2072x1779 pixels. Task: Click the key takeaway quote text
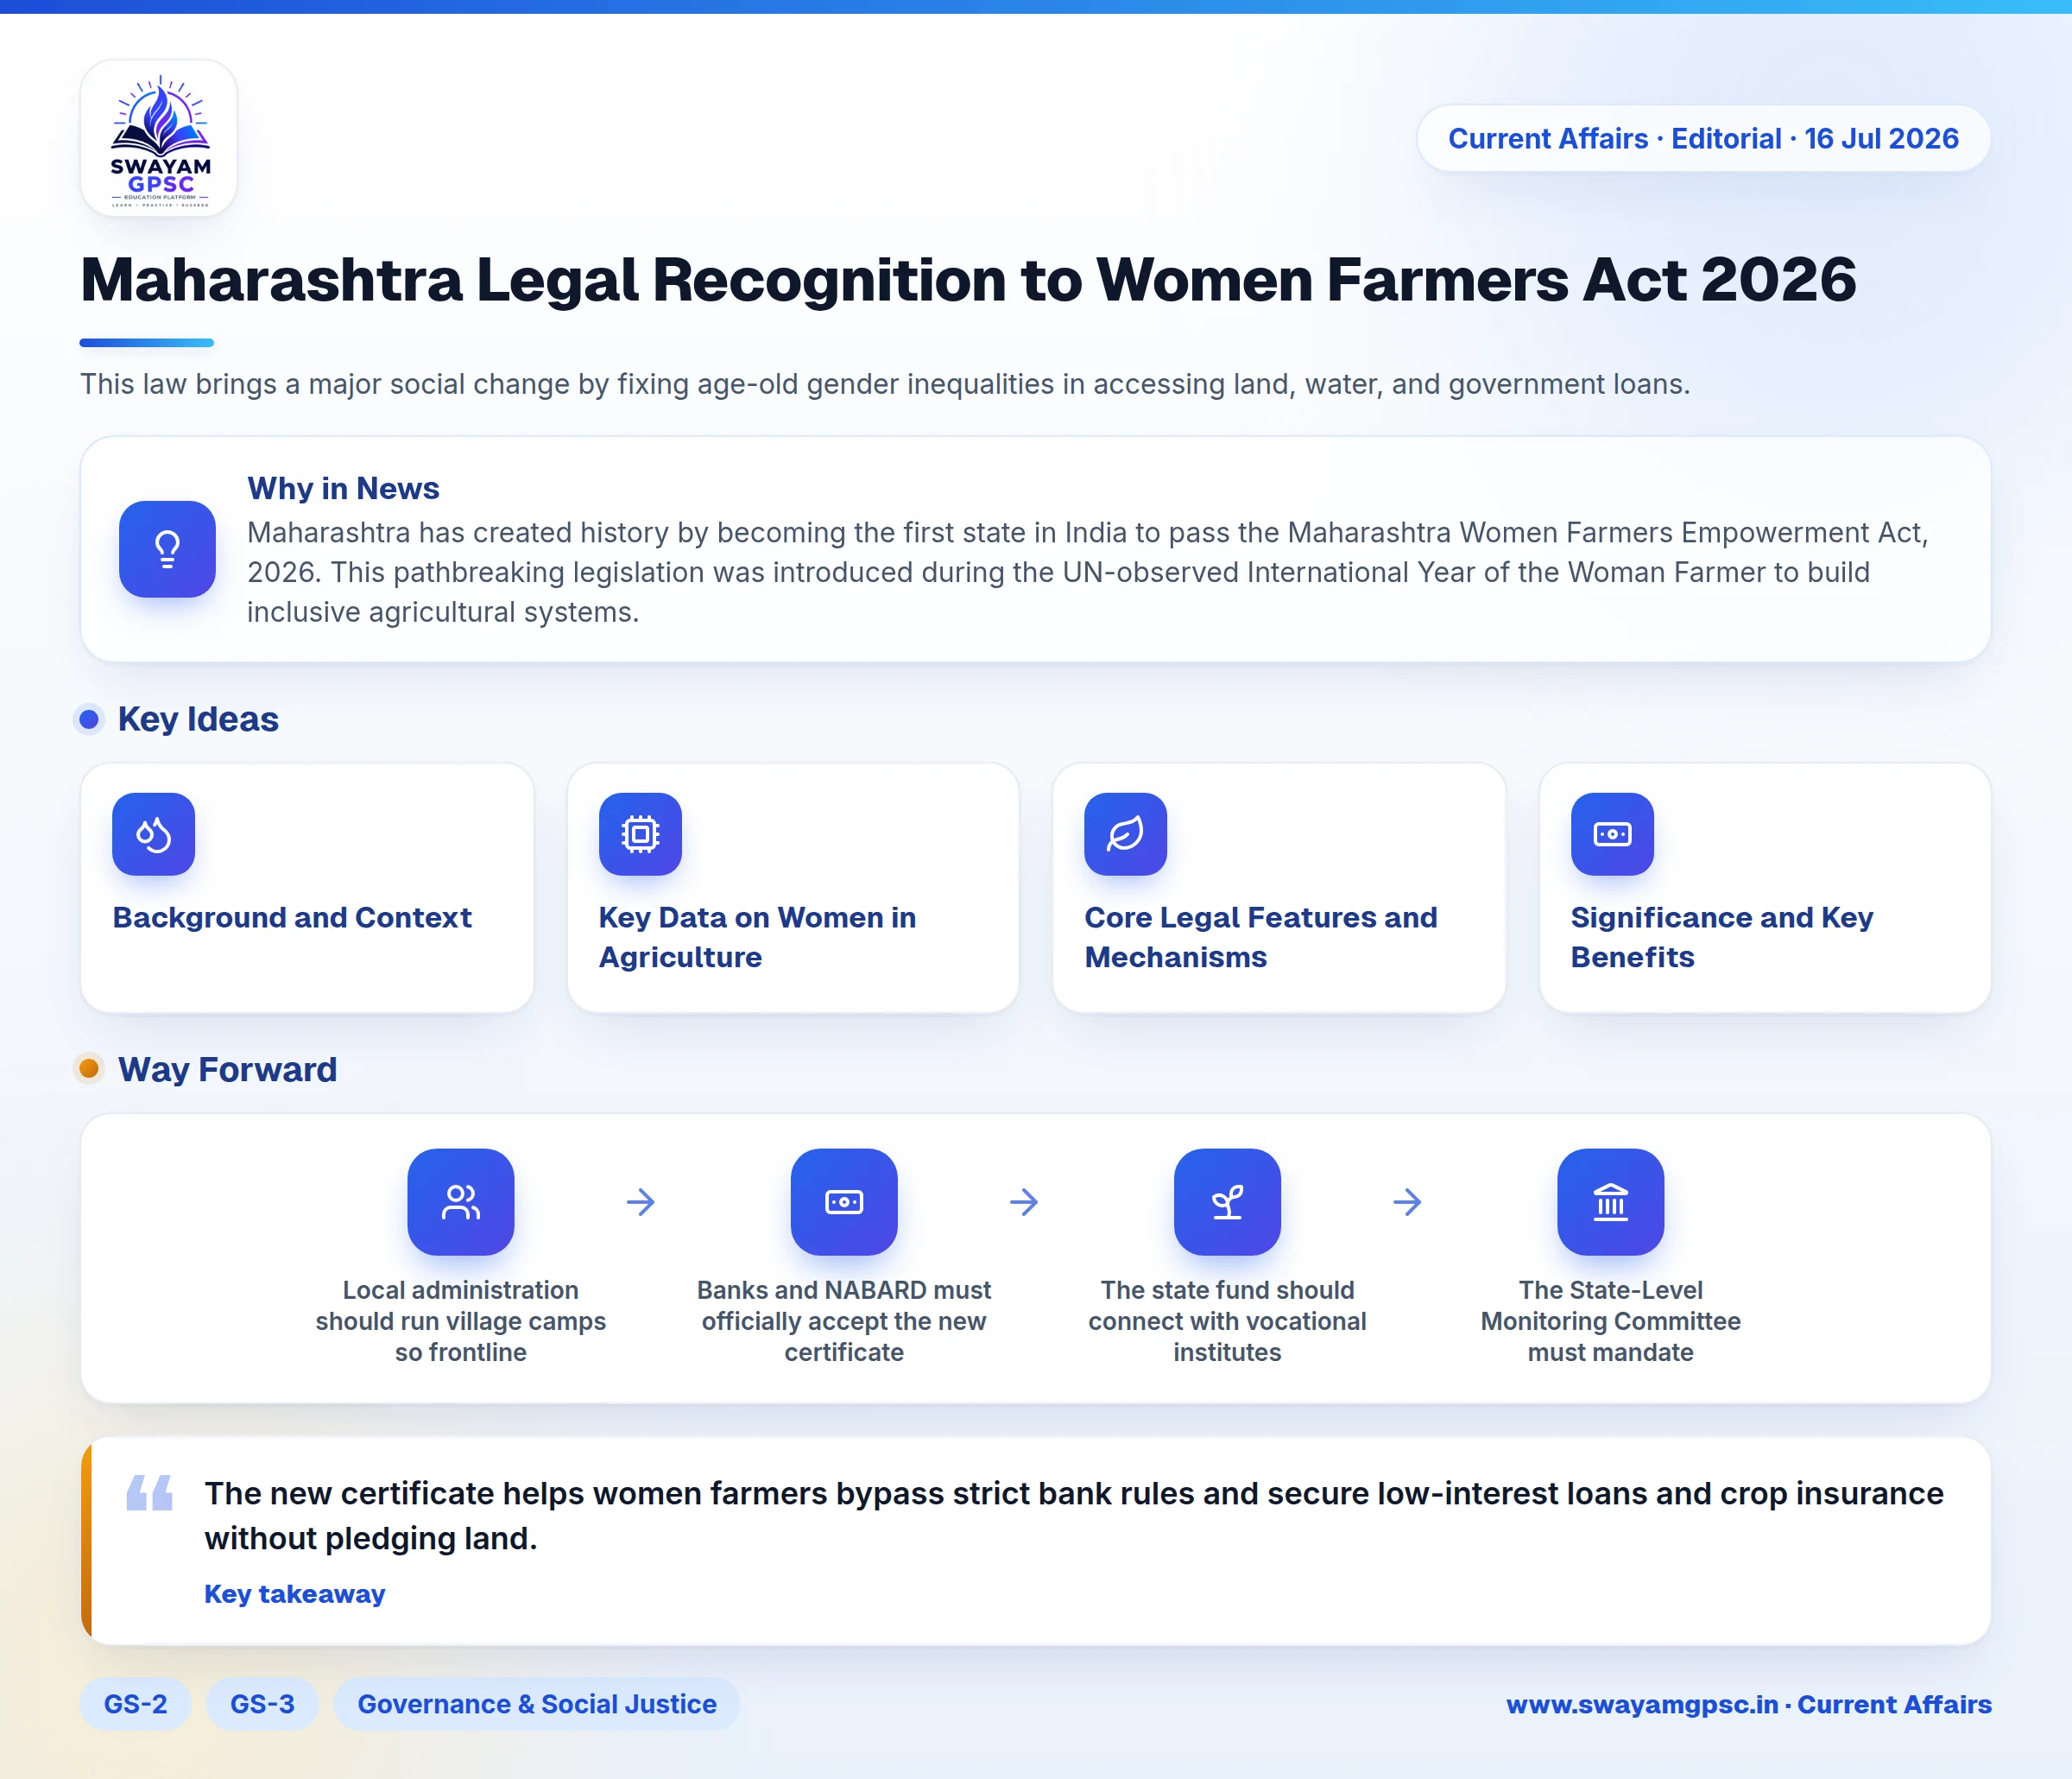[1074, 1515]
